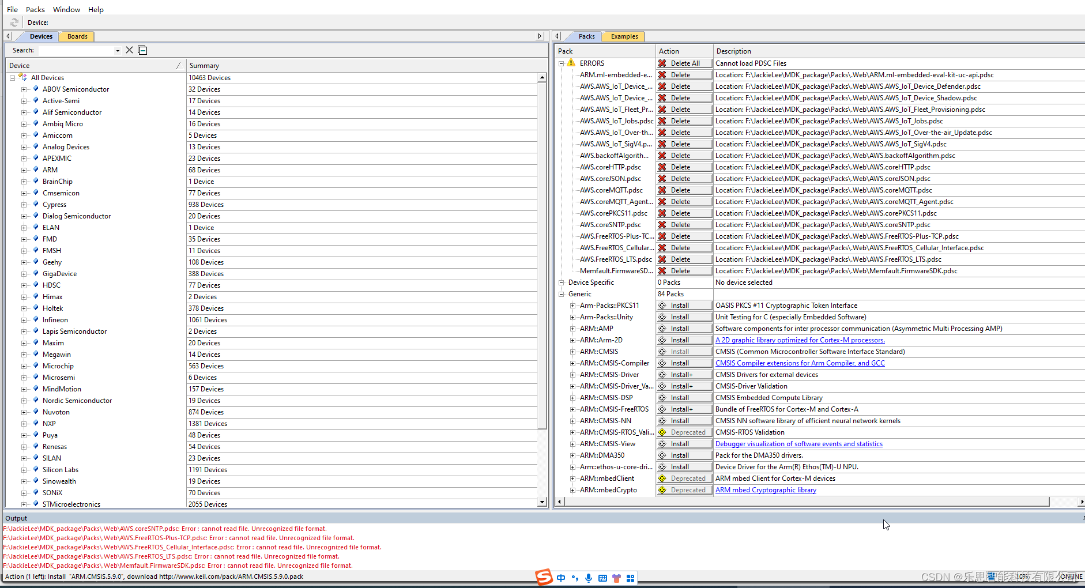Toggle Chinese input mode indicator
Screen dimensions: 1085x588
pyautogui.click(x=561, y=578)
